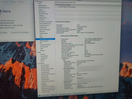132x99 pixels.
Task: Select Firewall under Red
Action: pyautogui.click(x=43, y=54)
